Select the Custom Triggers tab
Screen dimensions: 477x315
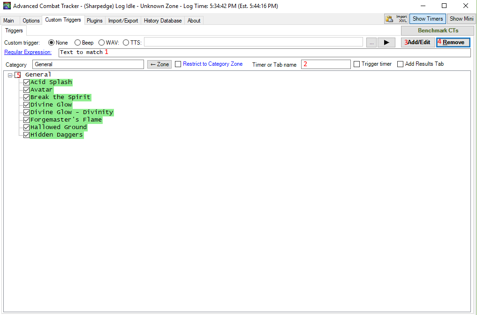coord(63,20)
